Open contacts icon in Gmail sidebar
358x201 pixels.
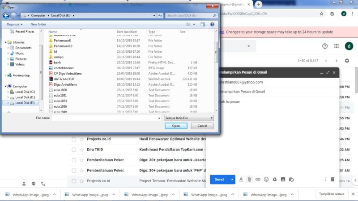(24, 184)
